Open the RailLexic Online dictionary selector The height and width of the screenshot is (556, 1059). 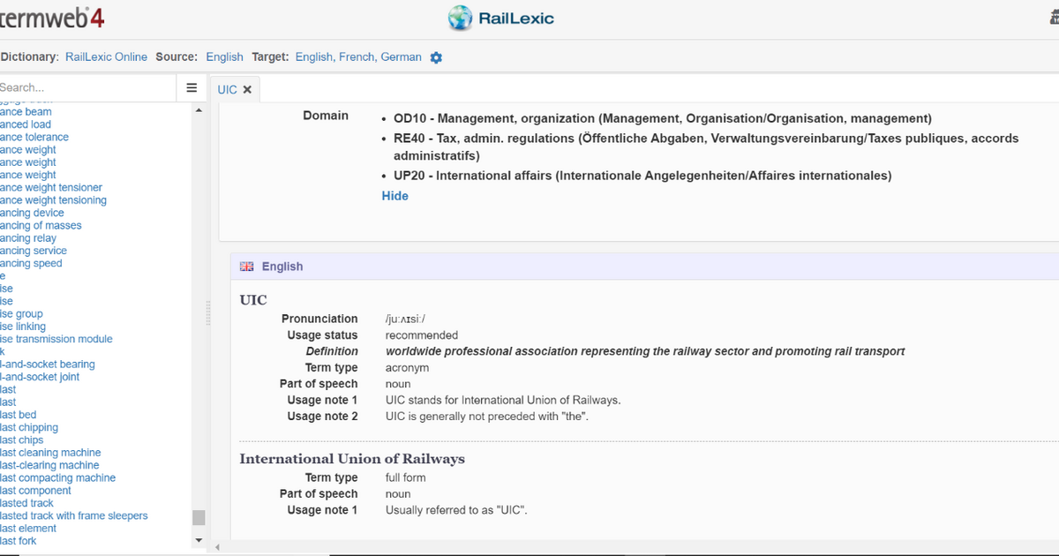106,56
